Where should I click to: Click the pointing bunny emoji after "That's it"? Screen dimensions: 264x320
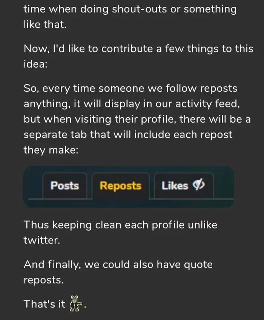[x=76, y=303]
